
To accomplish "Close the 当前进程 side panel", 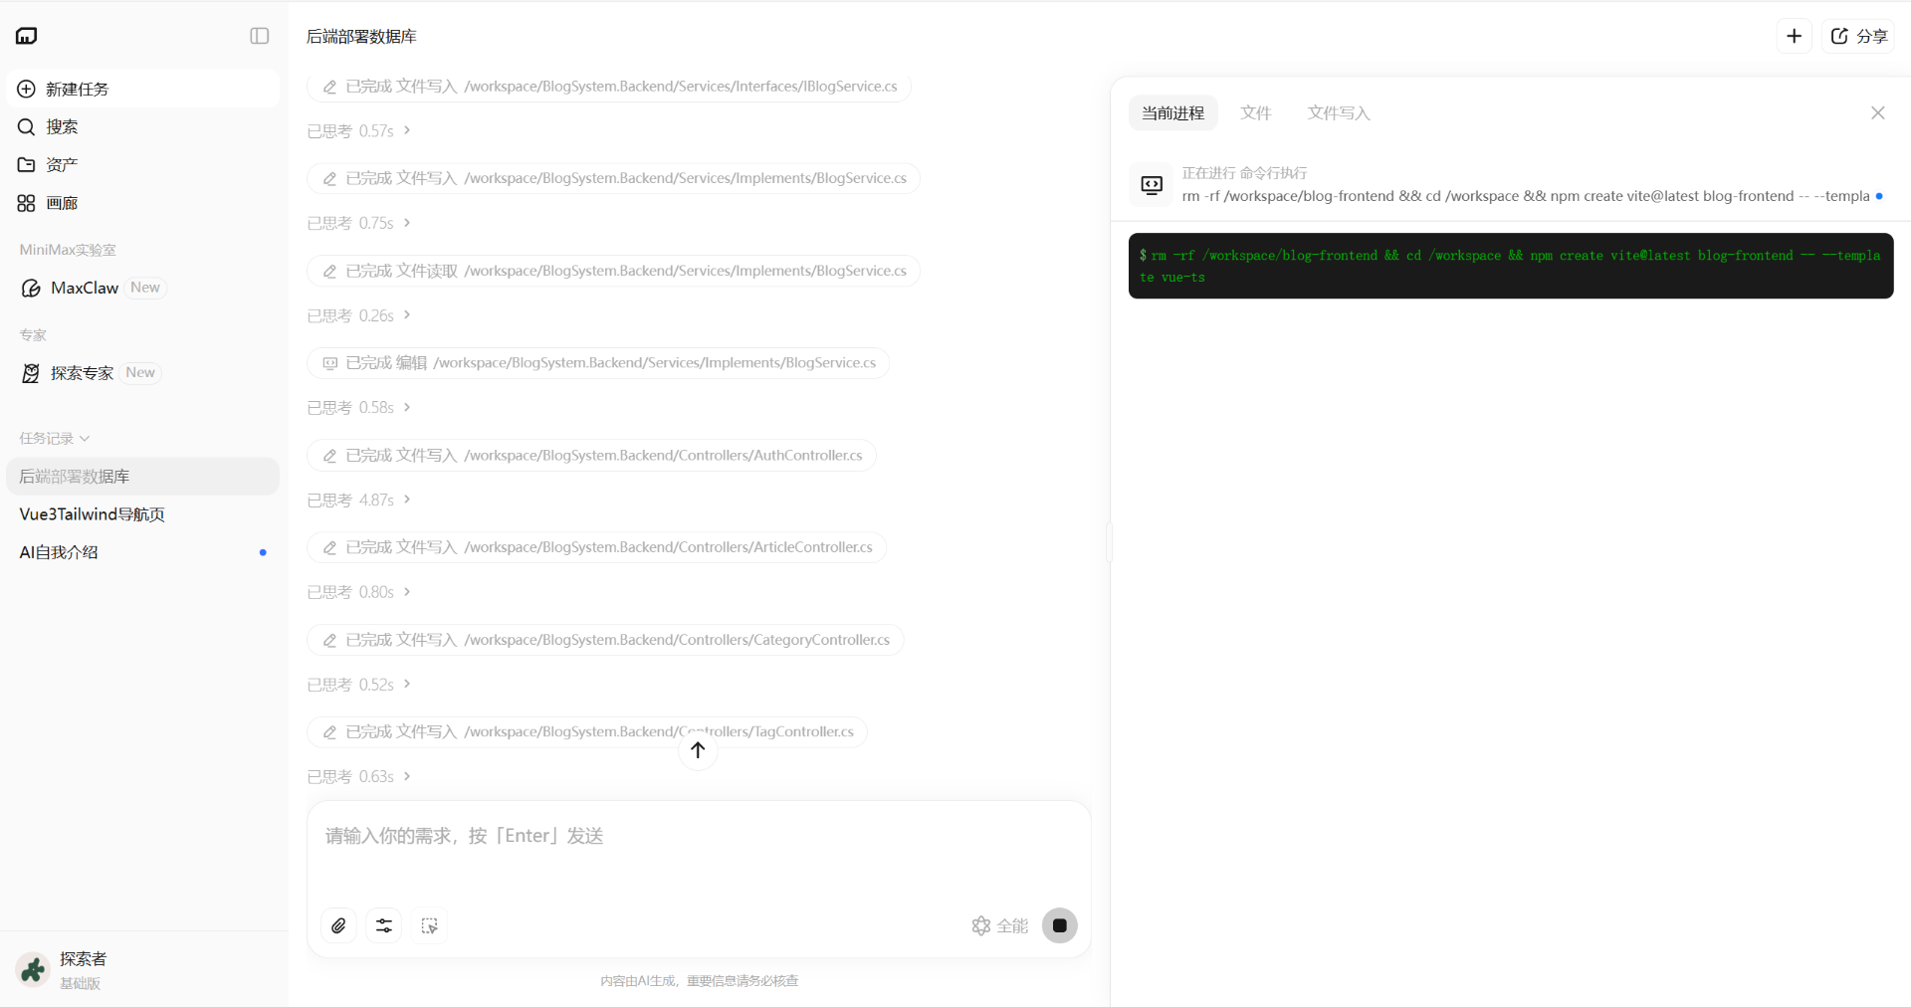I will 1878,113.
